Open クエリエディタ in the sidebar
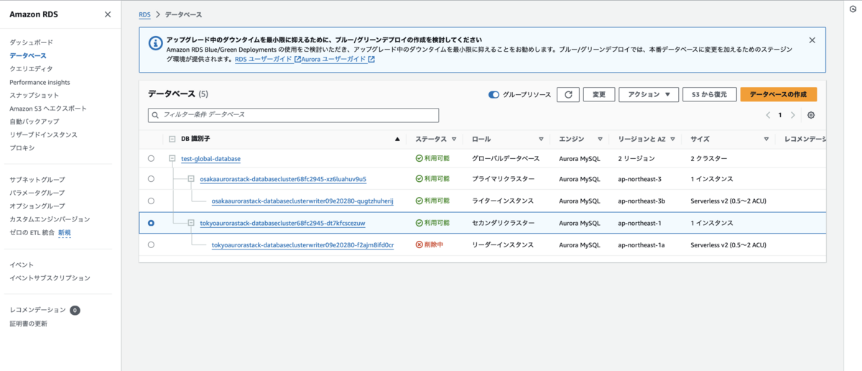This screenshot has width=862, height=371. pyautogui.click(x=31, y=69)
